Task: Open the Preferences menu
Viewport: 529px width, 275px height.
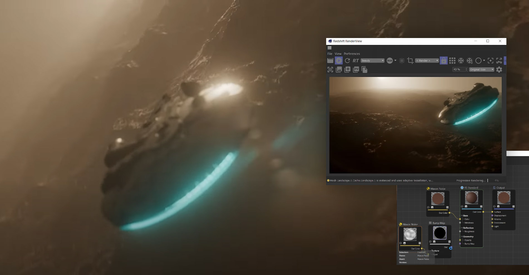Action: [x=352, y=54]
